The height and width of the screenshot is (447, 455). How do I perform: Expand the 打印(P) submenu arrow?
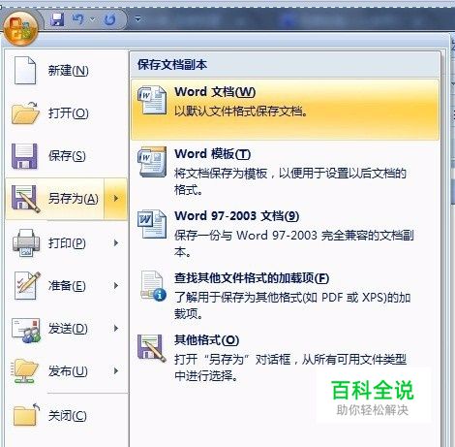[x=116, y=242]
